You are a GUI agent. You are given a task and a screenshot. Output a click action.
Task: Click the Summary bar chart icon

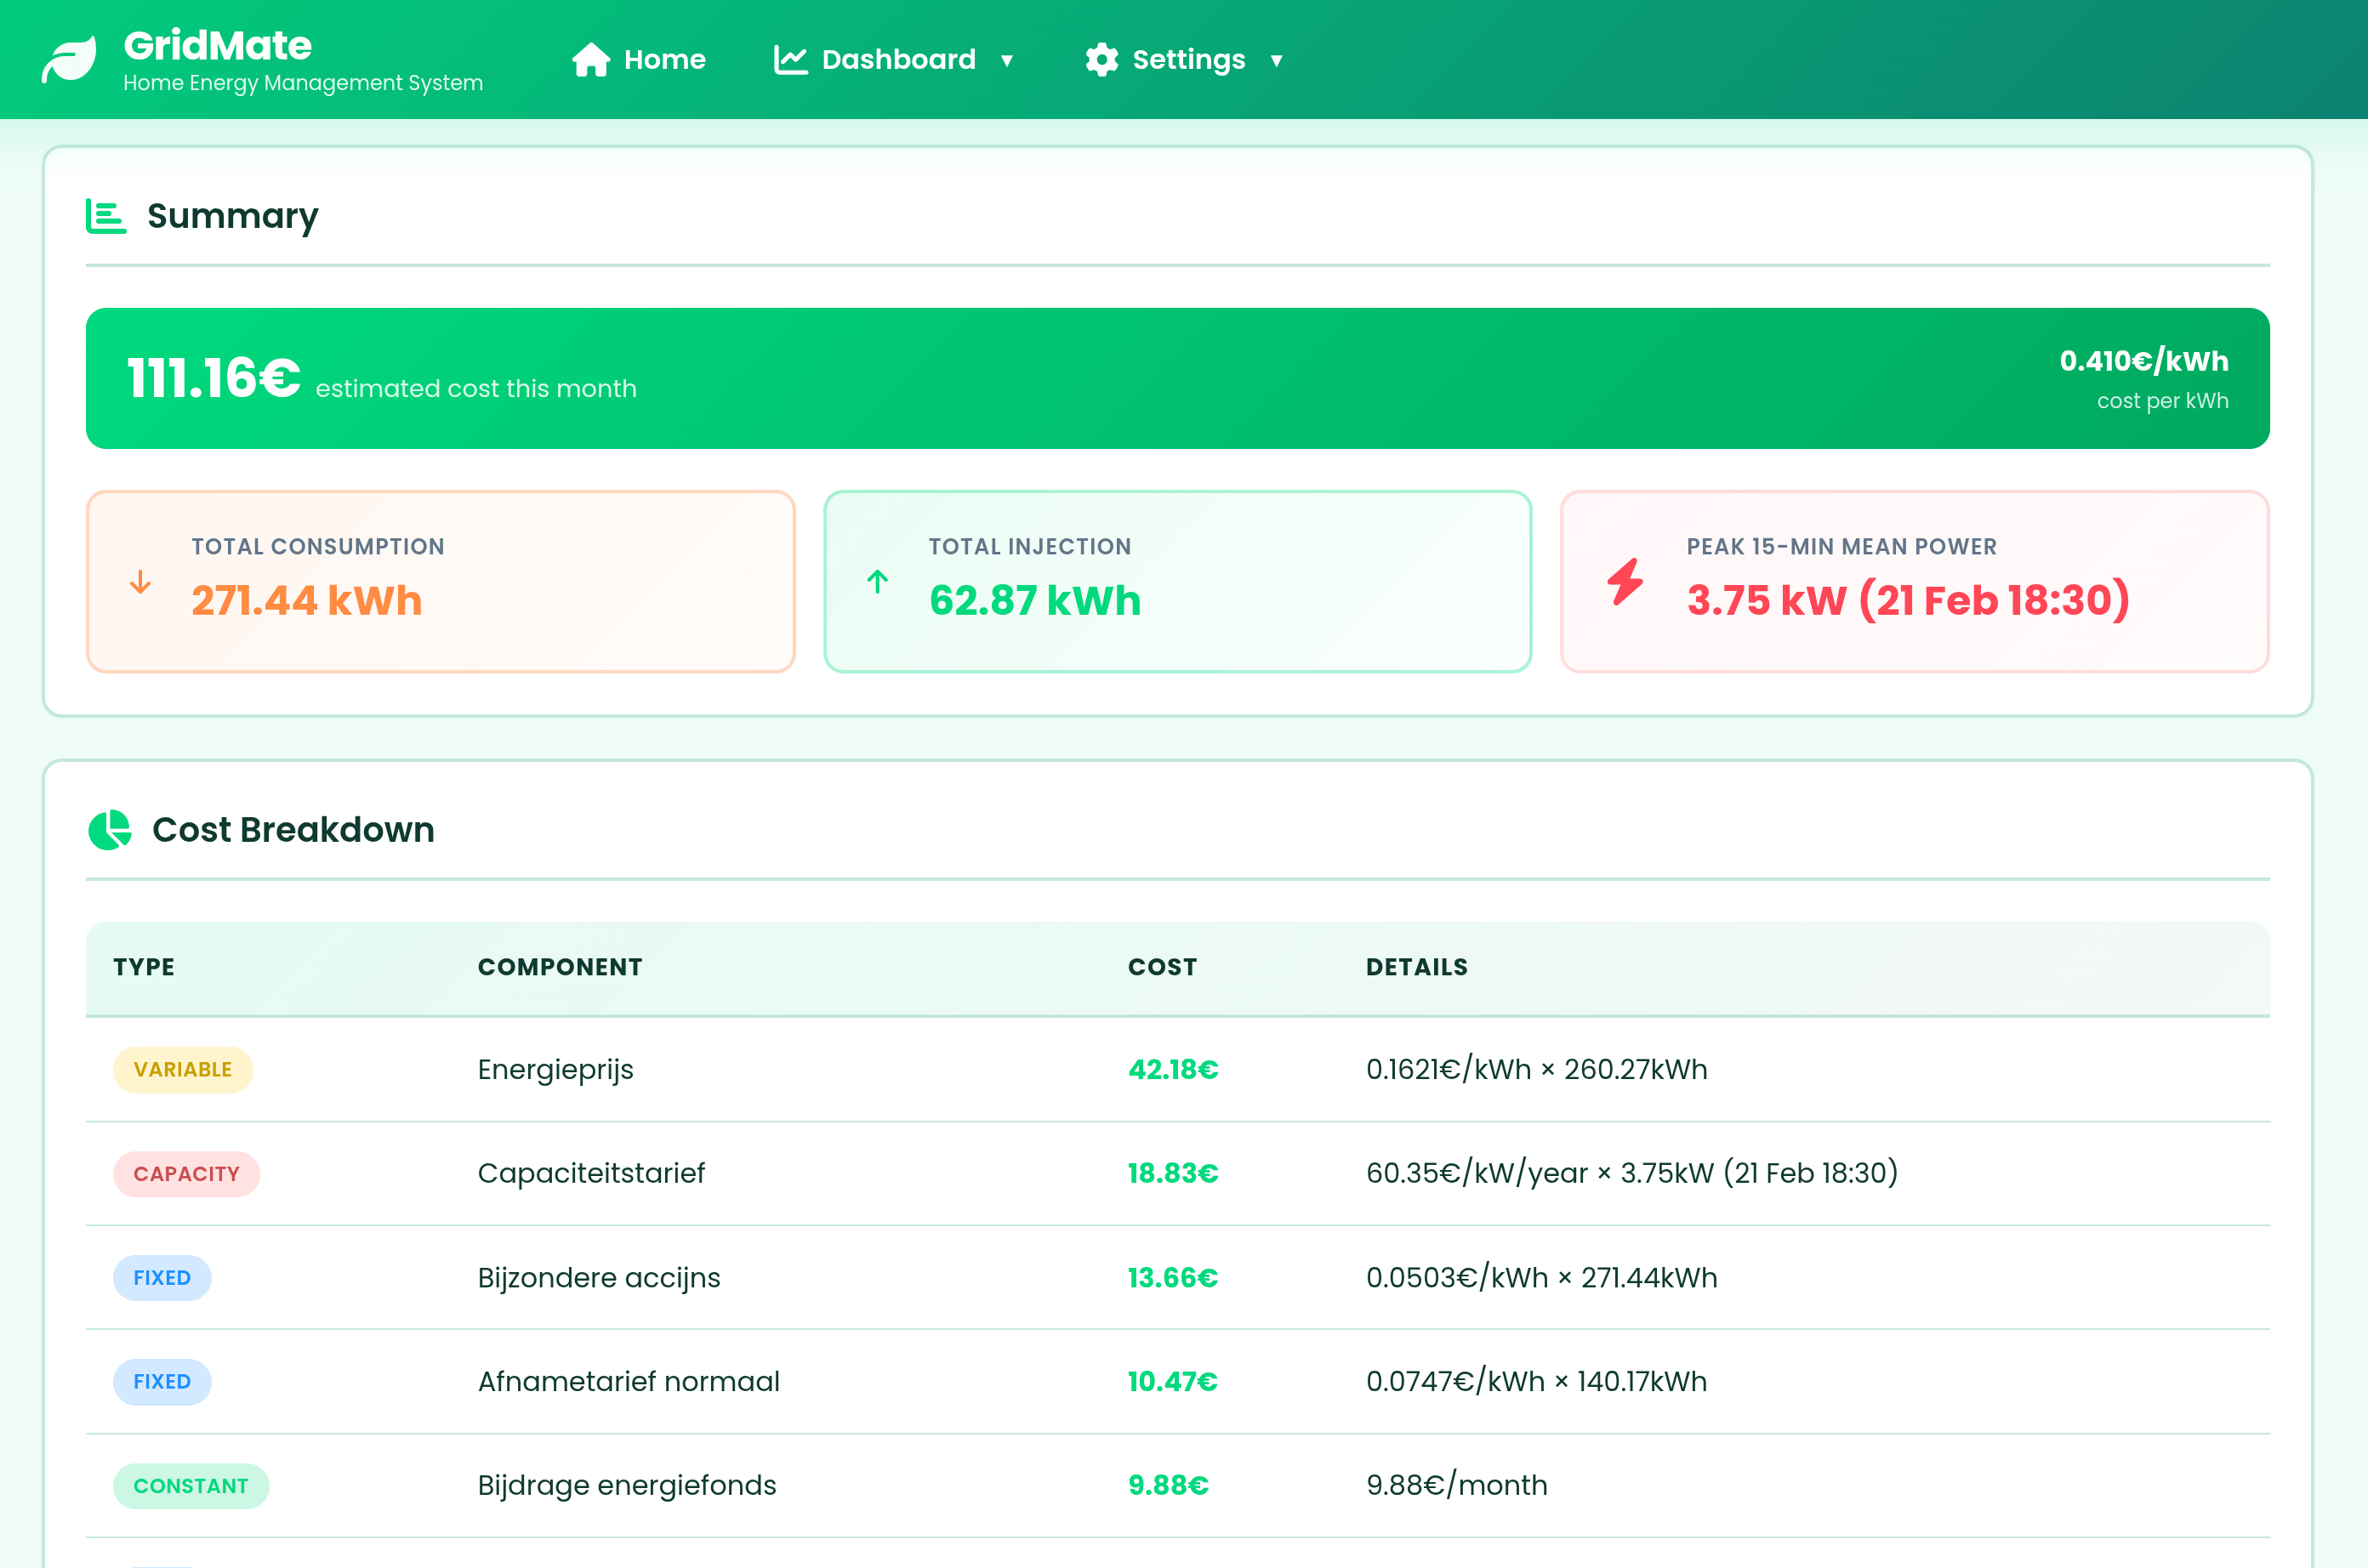tap(107, 215)
